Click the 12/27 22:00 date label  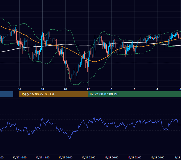(x=88, y=157)
